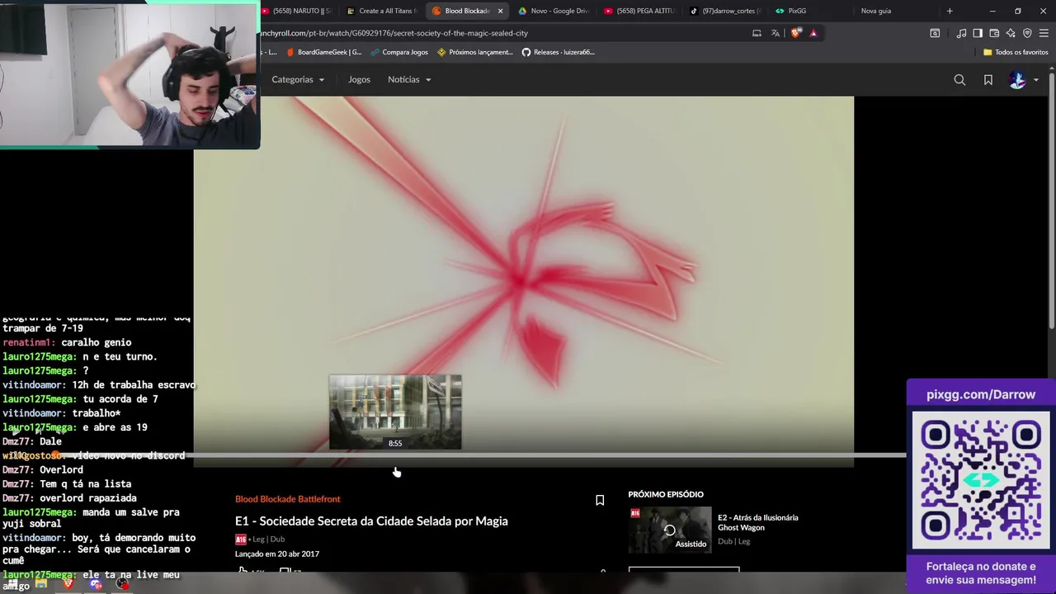The width and height of the screenshot is (1056, 594).
Task: Open the Compara Jogos bookmark
Action: pos(399,52)
